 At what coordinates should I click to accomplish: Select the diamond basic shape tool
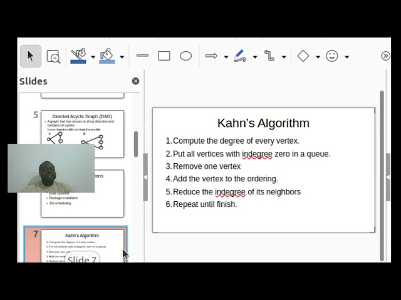[303, 56]
